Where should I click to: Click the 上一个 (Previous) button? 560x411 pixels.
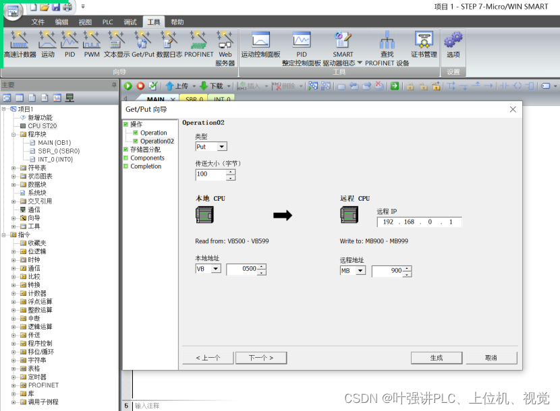pyautogui.click(x=208, y=358)
